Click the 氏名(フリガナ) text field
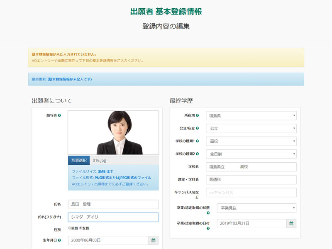This screenshot has width=332, height=249. (113, 217)
